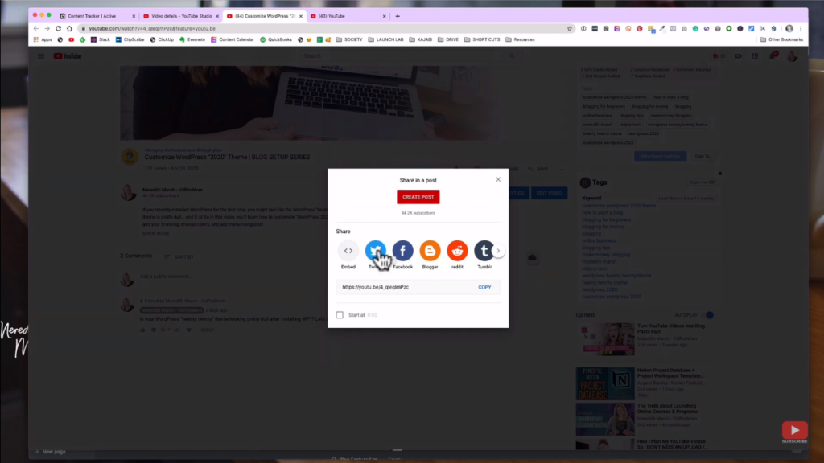824x463 pixels.
Task: Show more share options with the arrow
Action: (498, 251)
